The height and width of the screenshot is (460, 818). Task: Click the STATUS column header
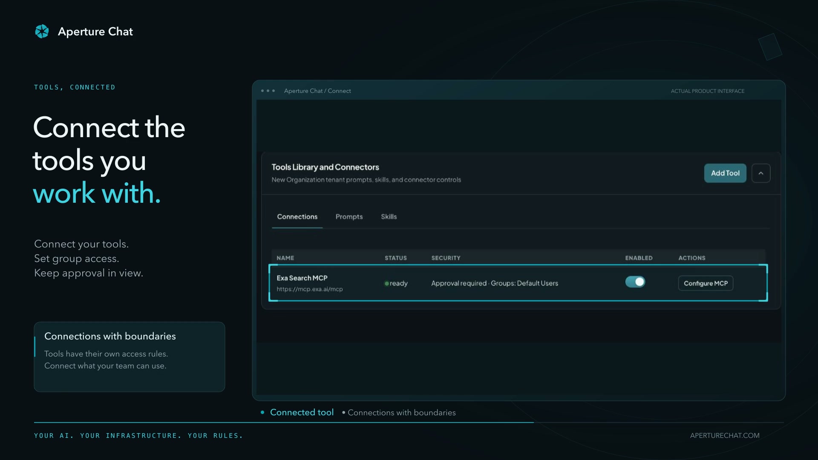click(x=396, y=258)
